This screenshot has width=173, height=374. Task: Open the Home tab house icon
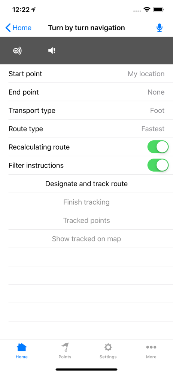point(21,347)
